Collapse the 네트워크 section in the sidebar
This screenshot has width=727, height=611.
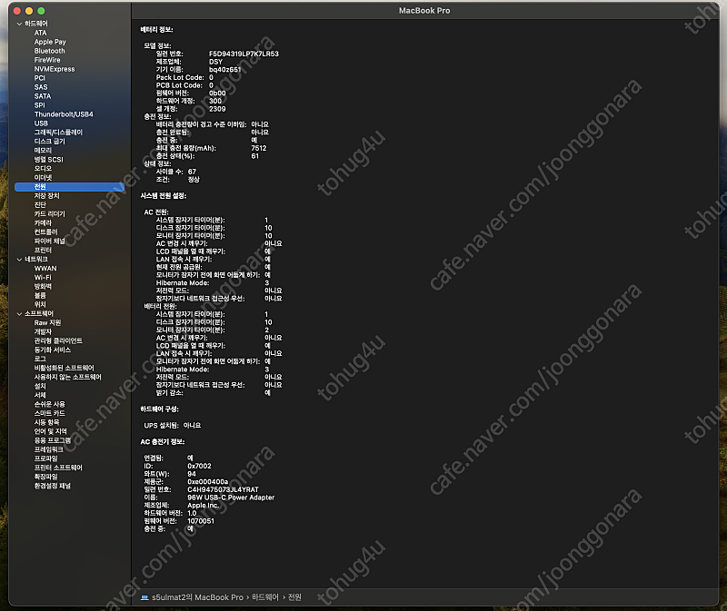[19, 259]
